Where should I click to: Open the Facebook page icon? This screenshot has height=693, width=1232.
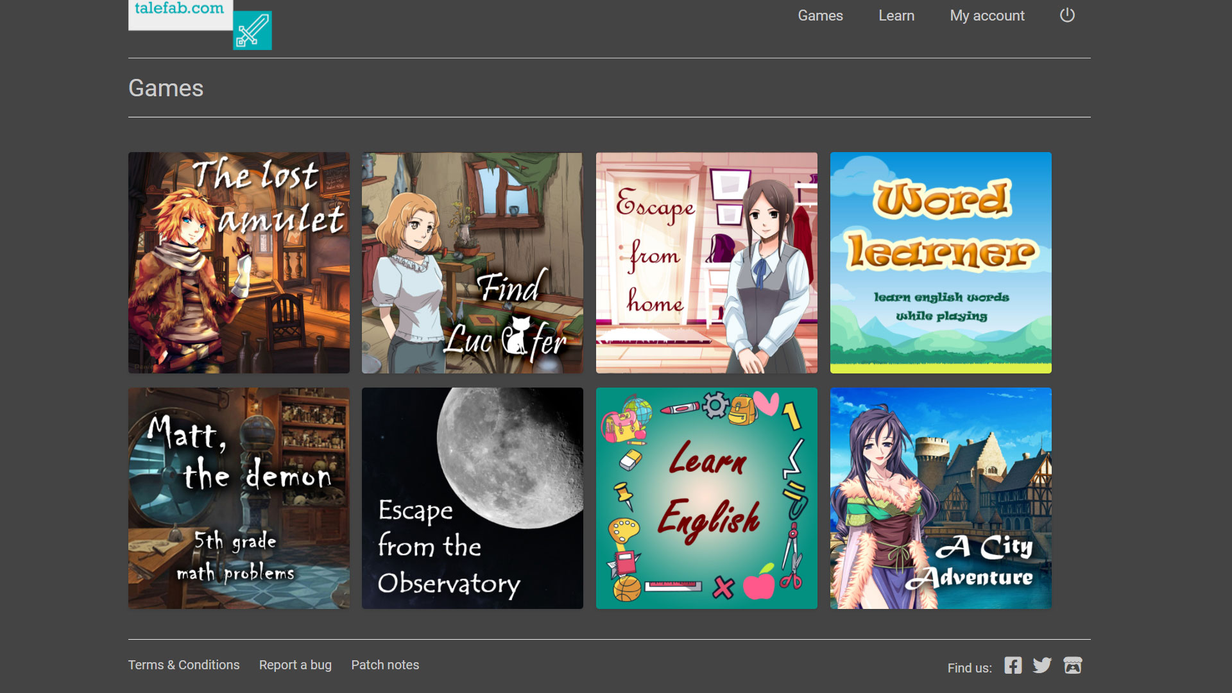click(x=1013, y=665)
